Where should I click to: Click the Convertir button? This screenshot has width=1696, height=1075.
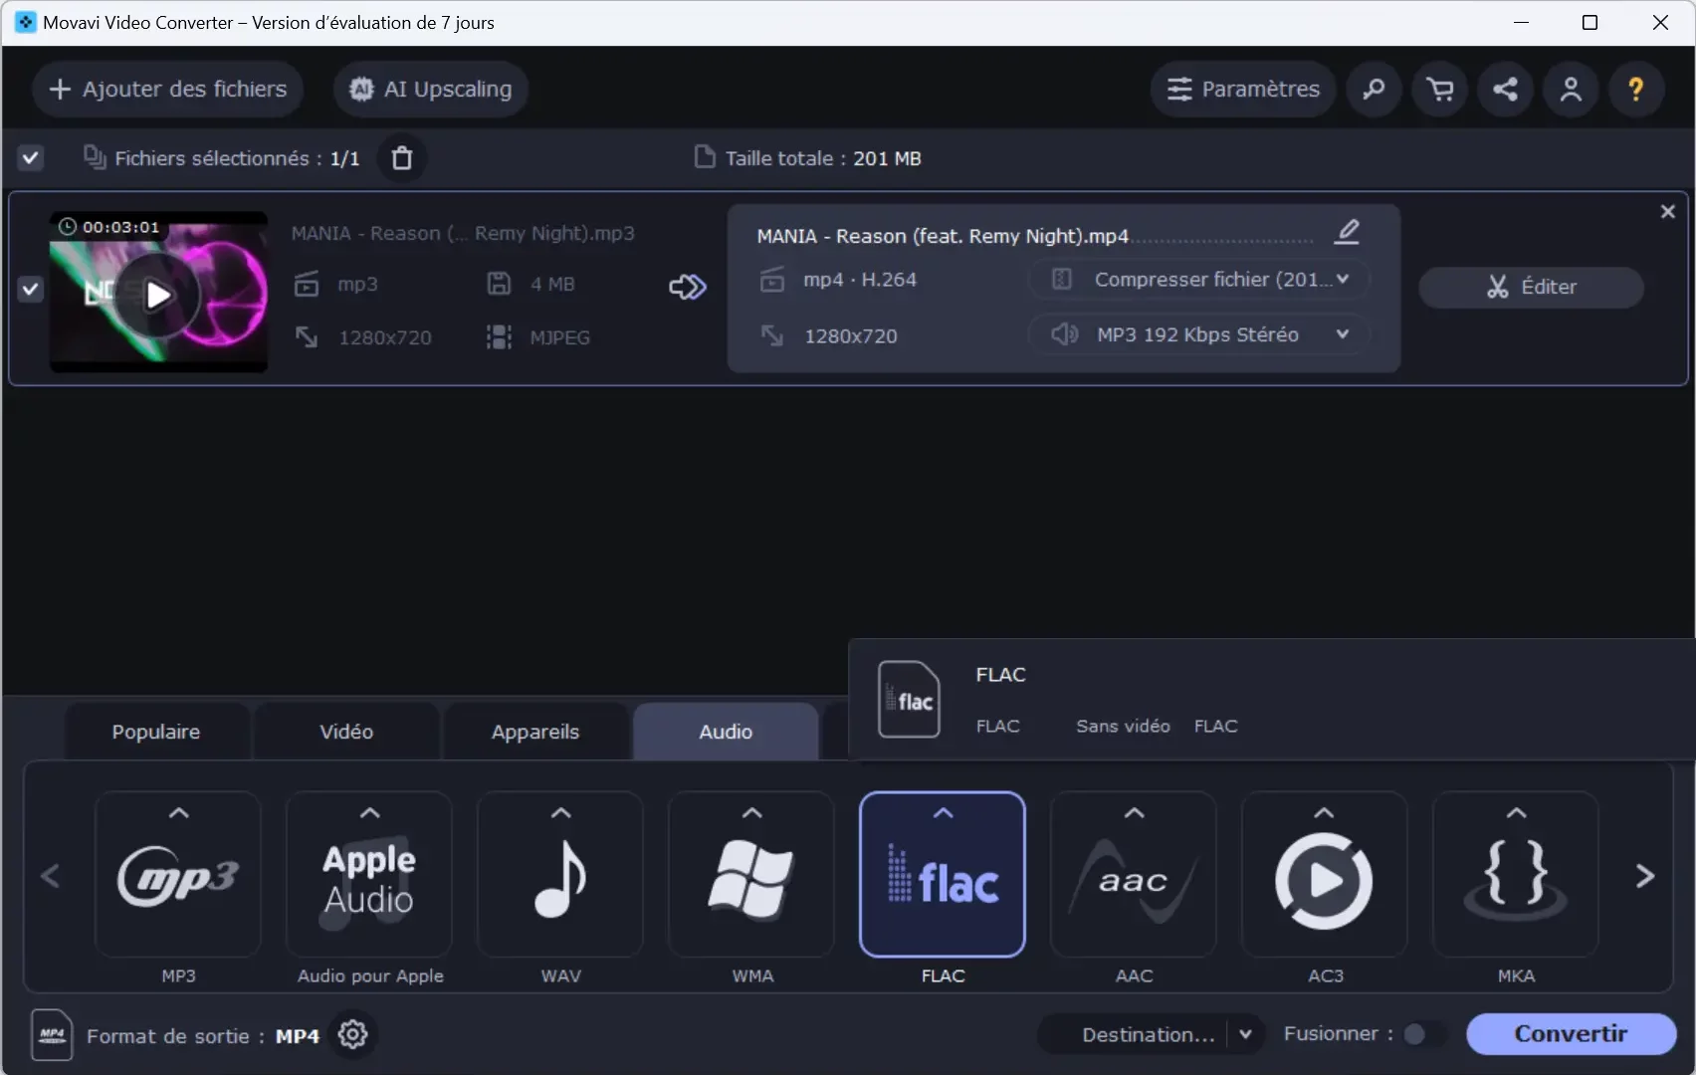click(x=1571, y=1034)
